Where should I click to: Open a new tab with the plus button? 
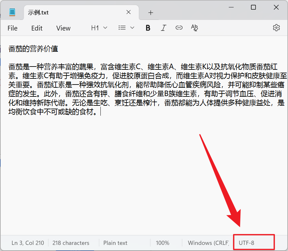point(151,12)
